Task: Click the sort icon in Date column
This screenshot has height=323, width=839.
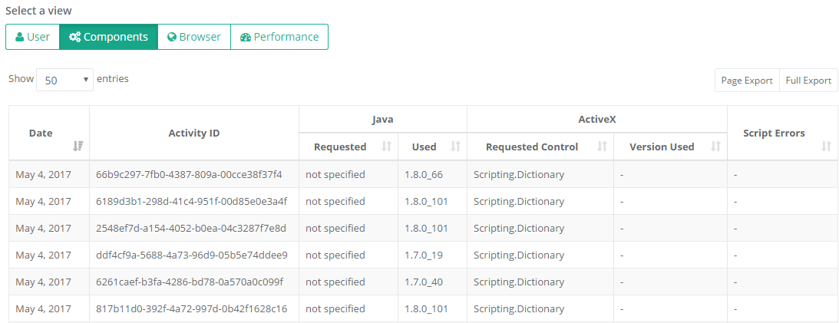Action: point(78,146)
